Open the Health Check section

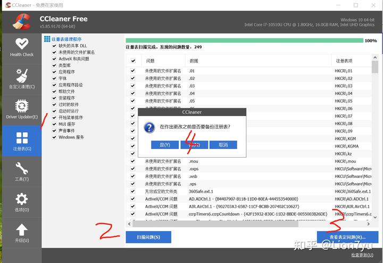pyautogui.click(x=22, y=48)
